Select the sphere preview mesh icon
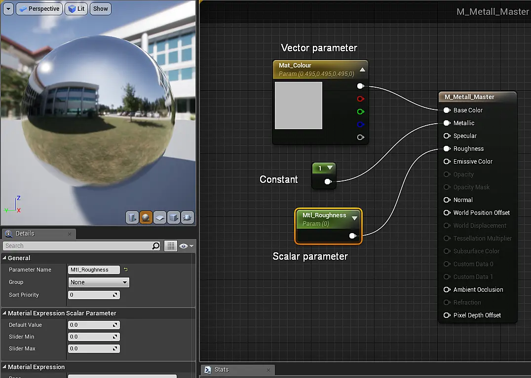The width and height of the screenshot is (531, 378). pyautogui.click(x=146, y=217)
